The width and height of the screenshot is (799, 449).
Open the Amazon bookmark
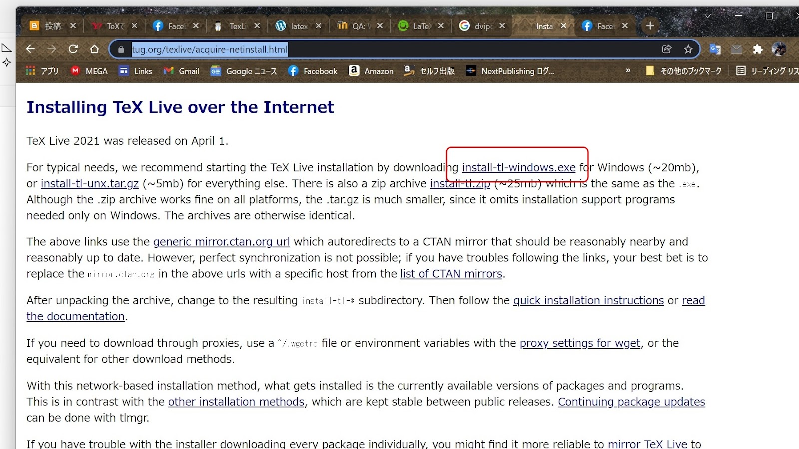[x=372, y=71]
